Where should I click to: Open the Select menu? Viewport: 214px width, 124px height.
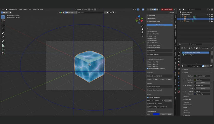tap(25, 9)
